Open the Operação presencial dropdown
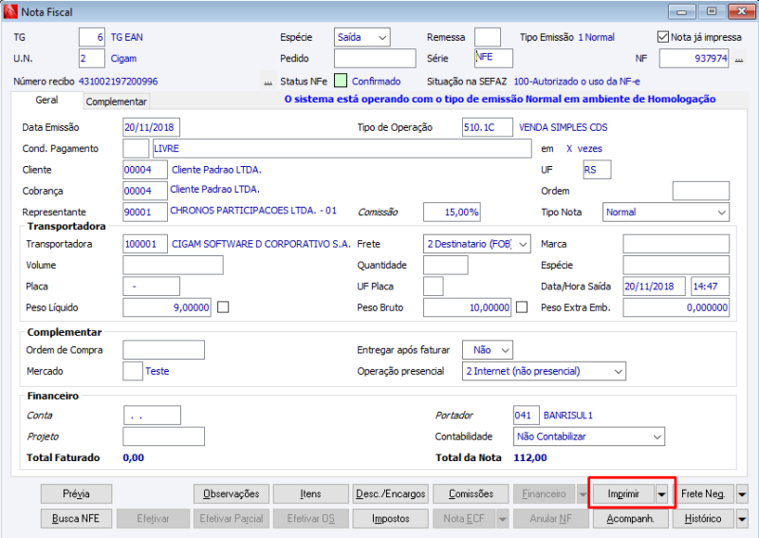The height and width of the screenshot is (538, 759). coord(544,371)
